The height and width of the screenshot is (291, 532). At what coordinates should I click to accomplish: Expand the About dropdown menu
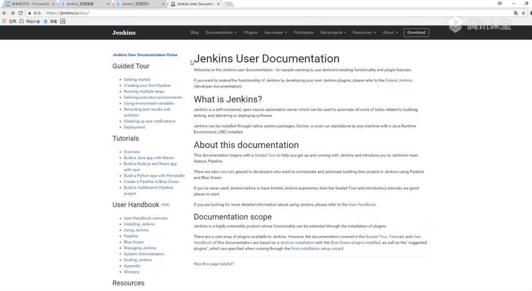pos(390,32)
